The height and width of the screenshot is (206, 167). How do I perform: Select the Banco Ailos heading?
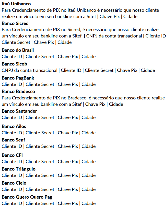pos(14,126)
